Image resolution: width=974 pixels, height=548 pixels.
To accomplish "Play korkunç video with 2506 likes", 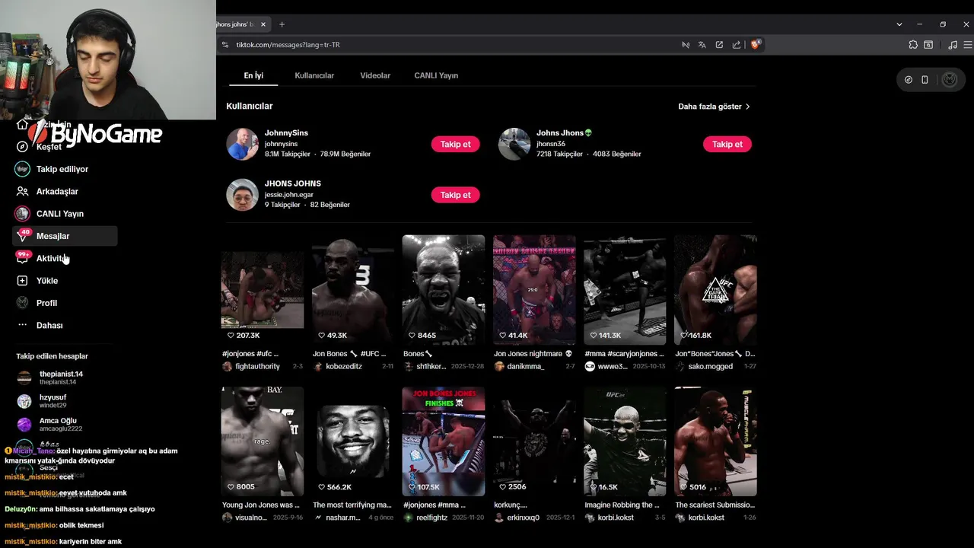I will click(x=534, y=441).
